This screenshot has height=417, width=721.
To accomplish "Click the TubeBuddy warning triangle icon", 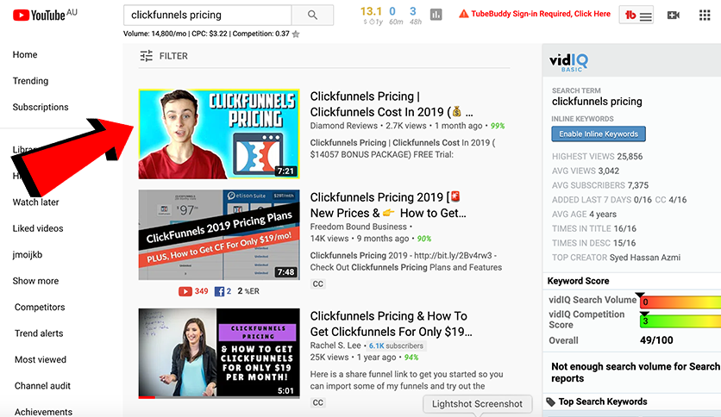I will [463, 15].
